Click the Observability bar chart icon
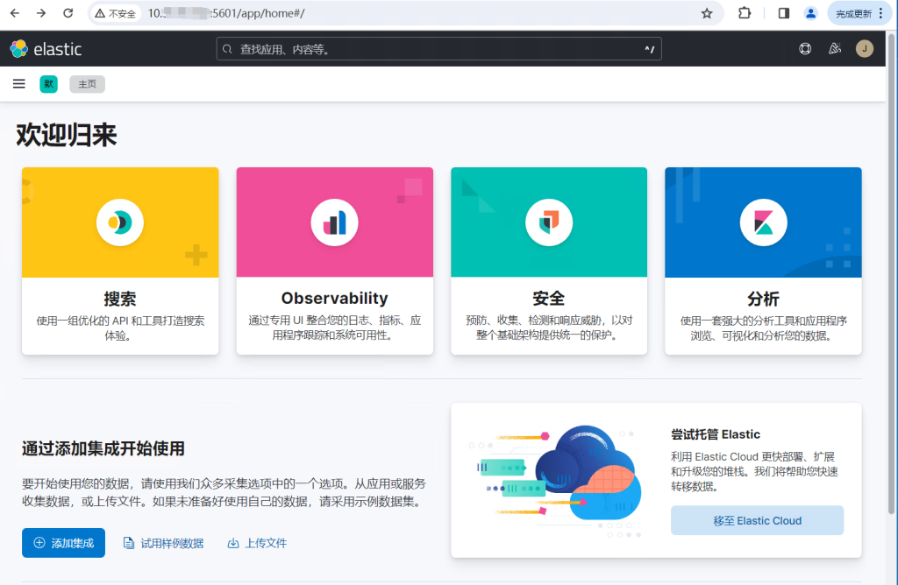This screenshot has width=898, height=585. [334, 222]
